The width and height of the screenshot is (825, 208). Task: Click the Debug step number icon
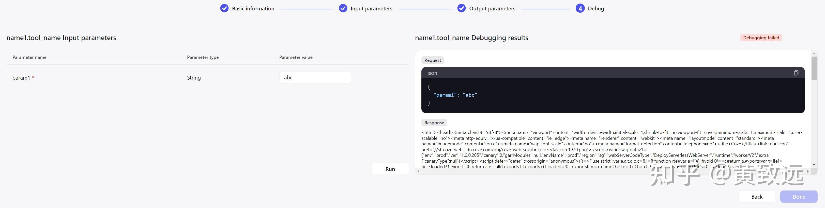point(580,8)
